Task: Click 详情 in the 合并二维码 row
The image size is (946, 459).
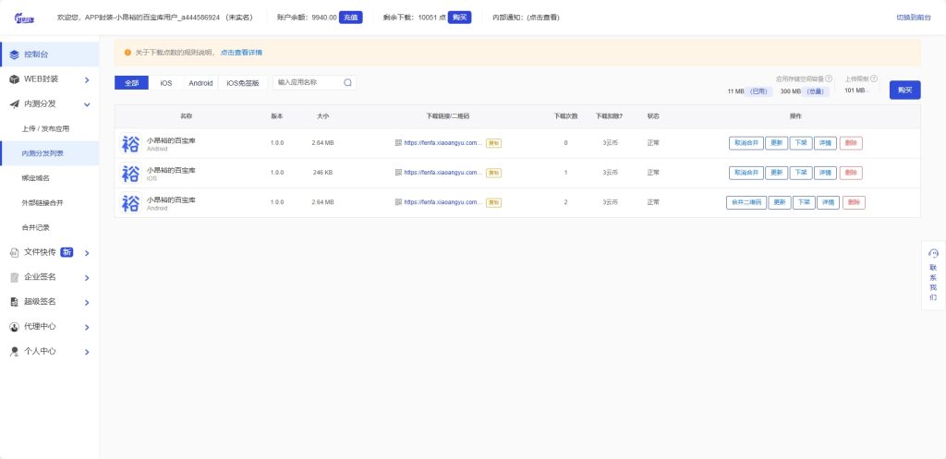Action: click(828, 202)
